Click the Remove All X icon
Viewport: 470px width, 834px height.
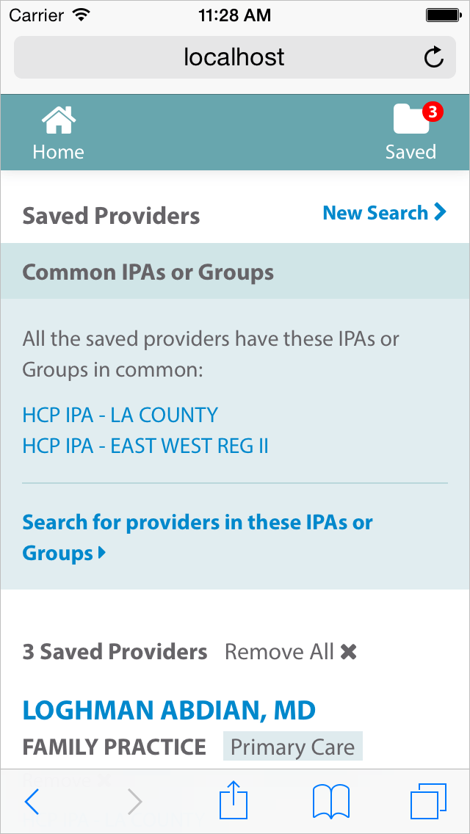pos(348,651)
